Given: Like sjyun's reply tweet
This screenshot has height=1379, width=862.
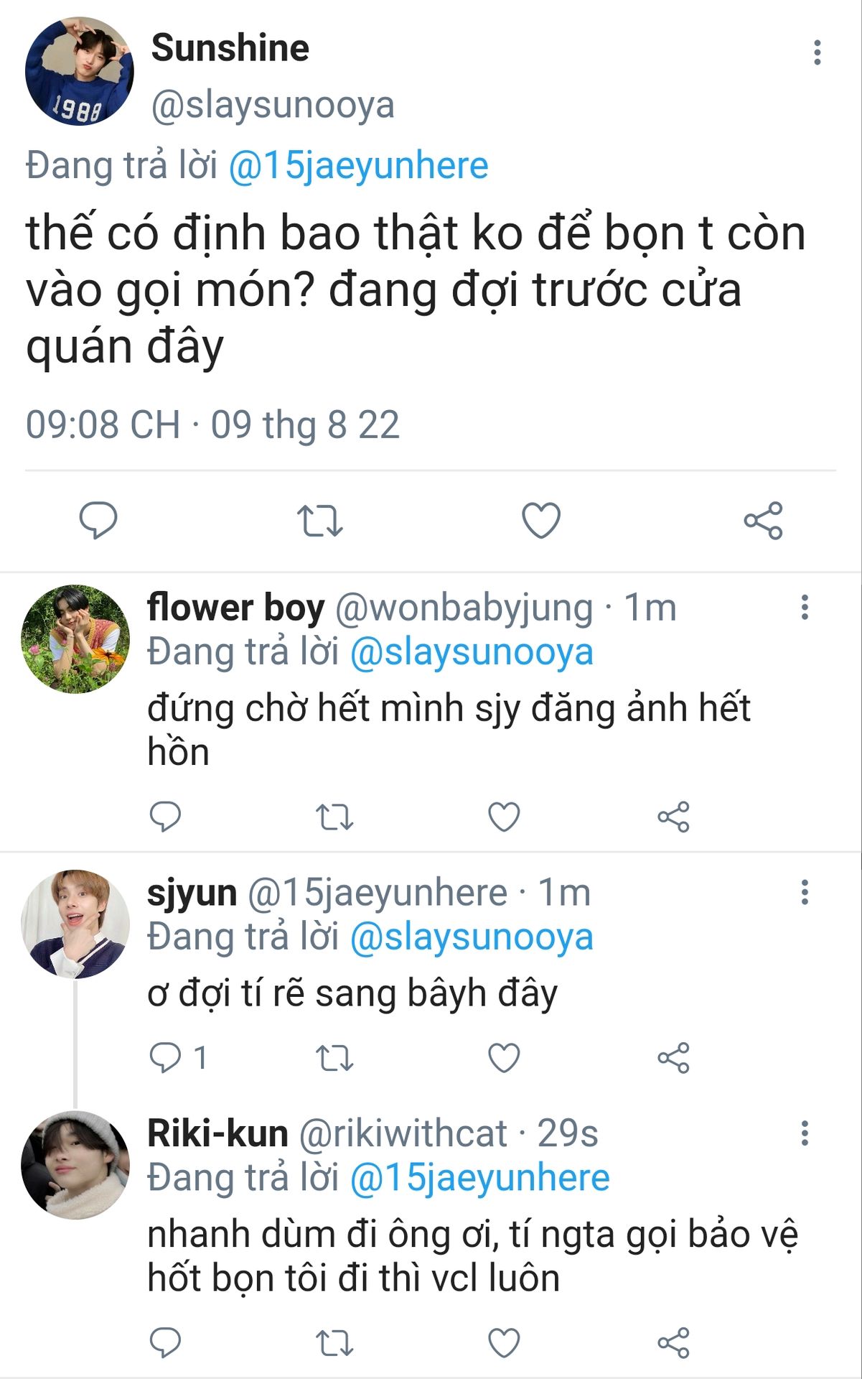Looking at the screenshot, I should point(504,1058).
